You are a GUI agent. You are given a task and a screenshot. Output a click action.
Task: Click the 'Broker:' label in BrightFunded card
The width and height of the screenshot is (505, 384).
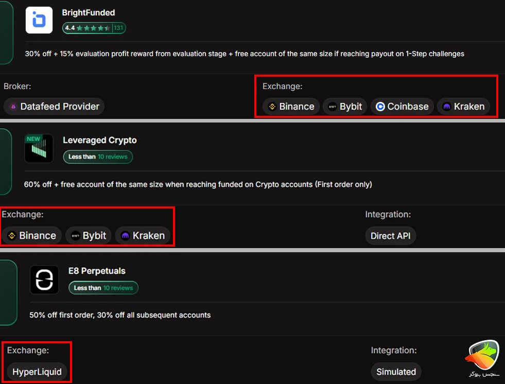(x=18, y=86)
